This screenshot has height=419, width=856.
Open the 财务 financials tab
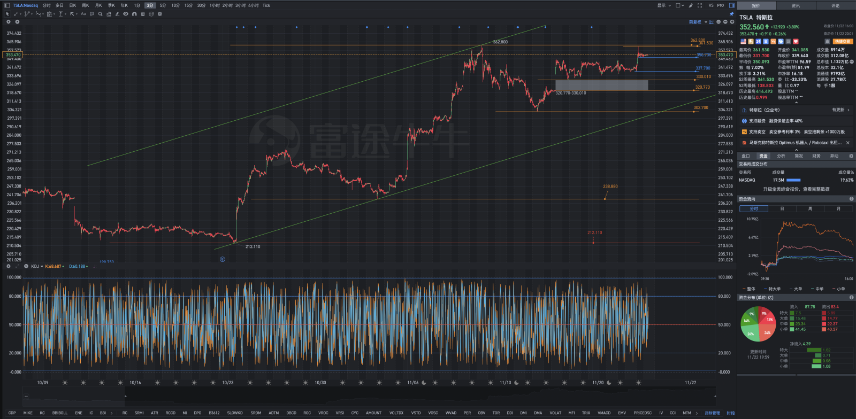click(816, 156)
